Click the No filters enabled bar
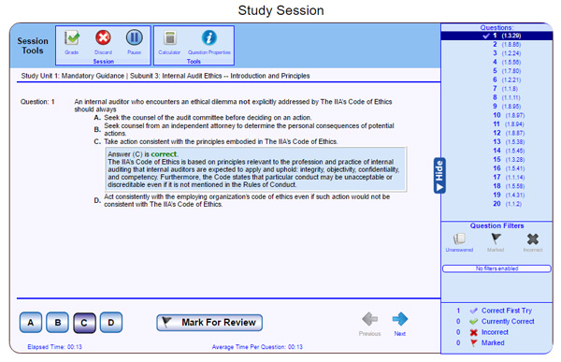The image size is (561, 362). [x=496, y=268]
